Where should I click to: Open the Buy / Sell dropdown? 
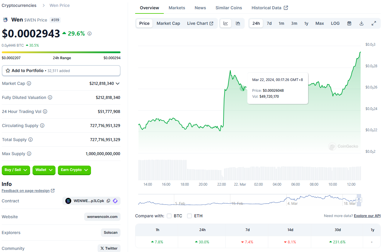pos(16,170)
